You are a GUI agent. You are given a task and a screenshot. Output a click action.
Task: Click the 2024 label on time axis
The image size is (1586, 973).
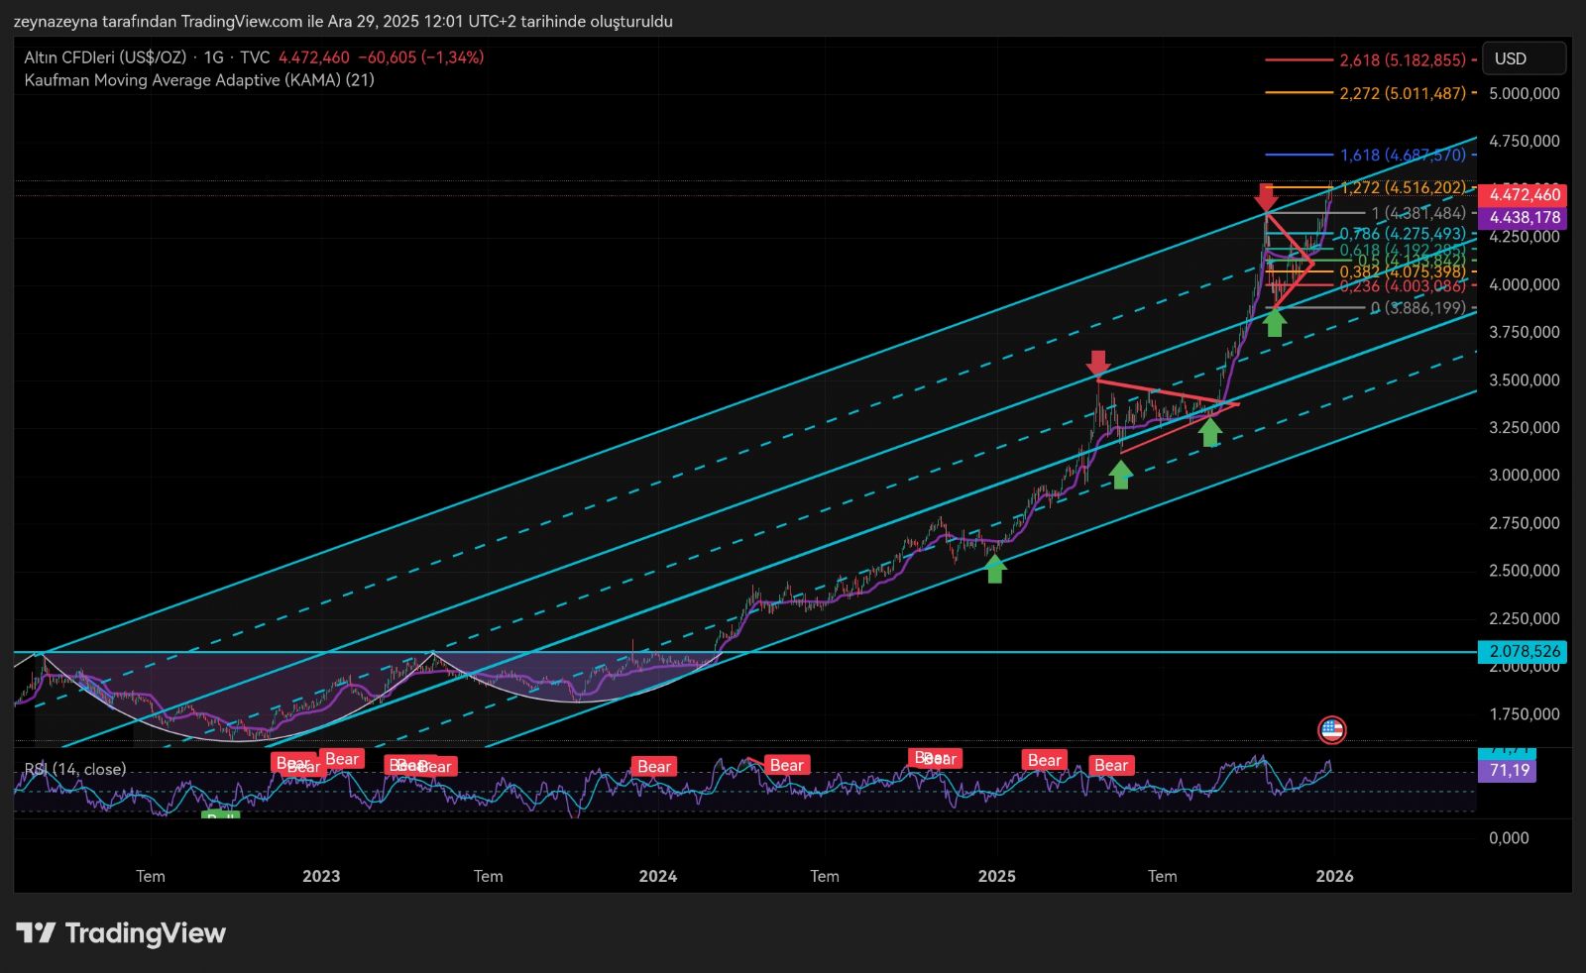(x=657, y=876)
